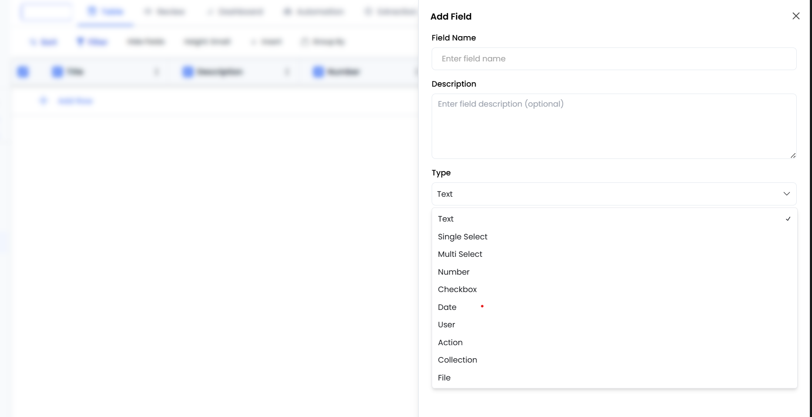Click the Table view icon
Viewport: 812px width, 417px height.
(x=91, y=11)
